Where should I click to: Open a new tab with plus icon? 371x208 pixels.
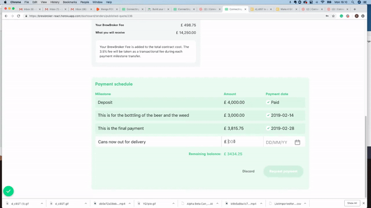(x=355, y=9)
